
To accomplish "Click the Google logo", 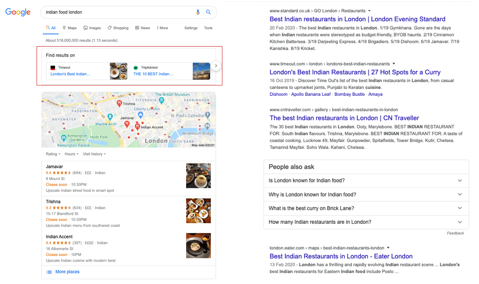I will click(18, 12).
